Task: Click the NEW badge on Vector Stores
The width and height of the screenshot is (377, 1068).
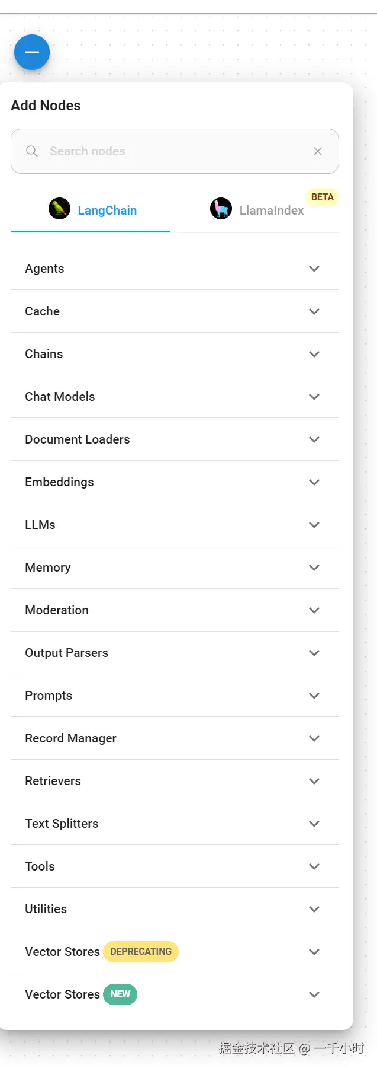Action: pos(120,994)
